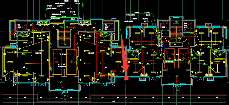229x105 pixels.
Task: Select the topmost CT300*150 cable tray label
Action: tap(76, 1)
